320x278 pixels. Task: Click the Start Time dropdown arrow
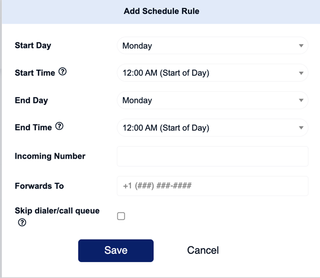pyautogui.click(x=301, y=73)
